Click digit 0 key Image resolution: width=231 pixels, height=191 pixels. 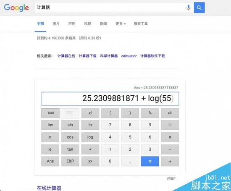pos(110,161)
